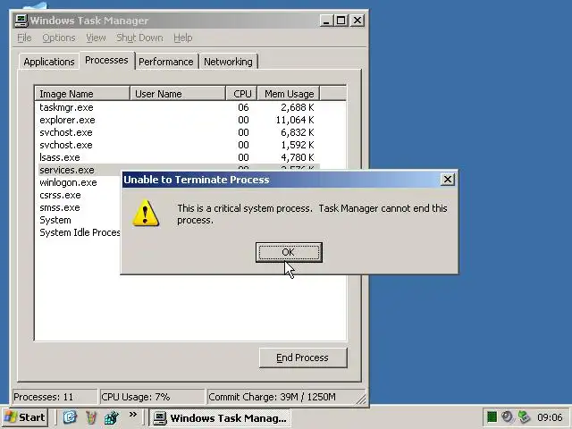Click the 4,780 K memory value
The image size is (572, 429).
(x=298, y=157)
